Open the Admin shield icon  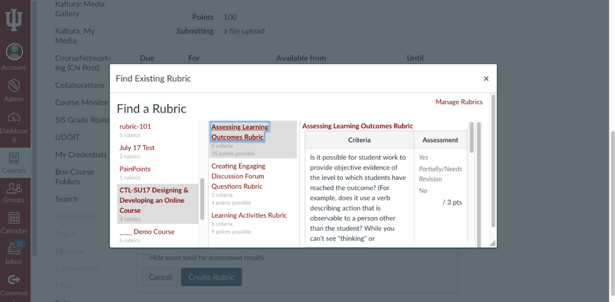tap(14, 85)
